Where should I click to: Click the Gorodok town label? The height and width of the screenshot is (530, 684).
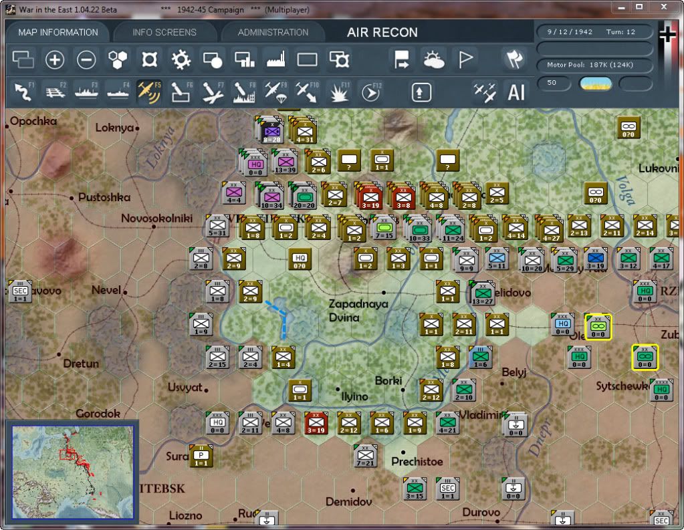click(x=98, y=413)
